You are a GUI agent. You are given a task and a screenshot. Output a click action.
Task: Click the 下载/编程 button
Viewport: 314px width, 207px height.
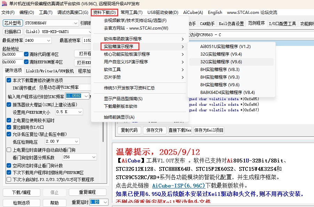click(x=22, y=193)
